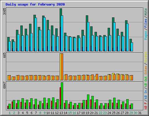This screenshot has width=149, height=116.
Task: Click day label 19 on the x-axis
Action: click(87, 113)
